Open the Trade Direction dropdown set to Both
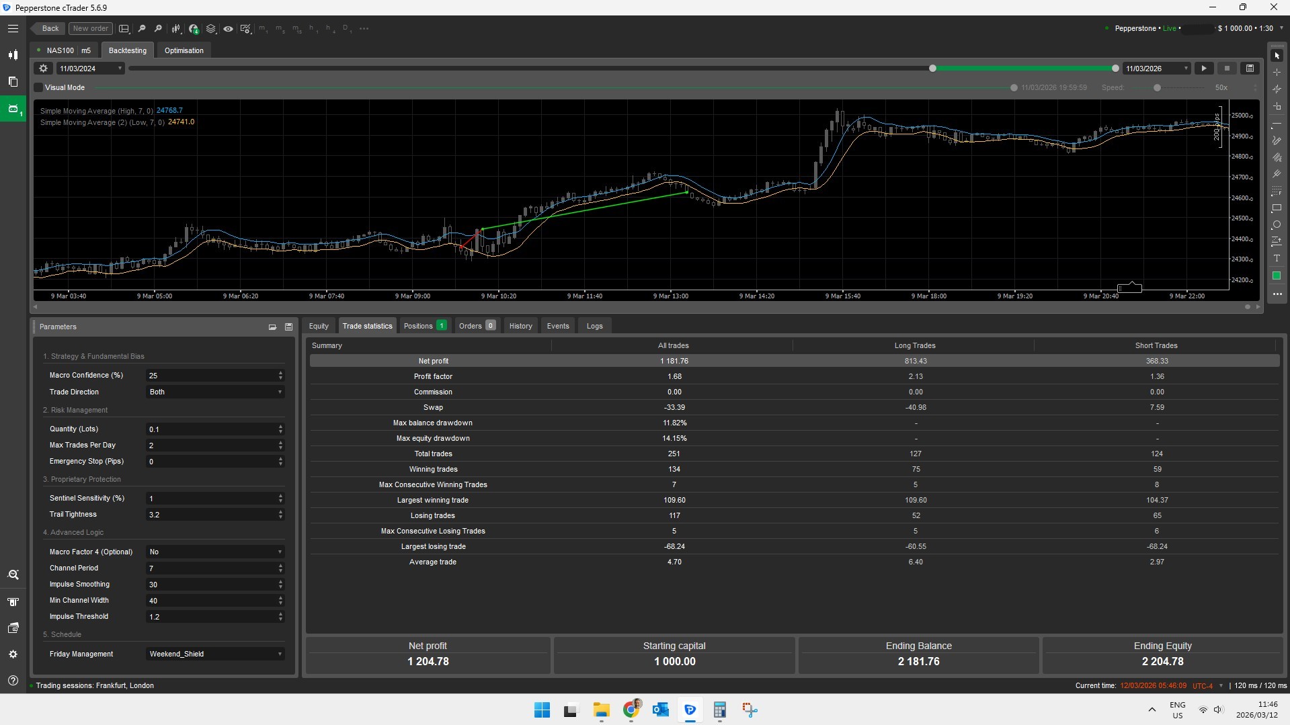This screenshot has width=1290, height=725. (214, 392)
